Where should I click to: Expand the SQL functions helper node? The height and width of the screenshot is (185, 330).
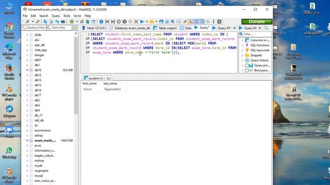pyautogui.click(x=242, y=45)
